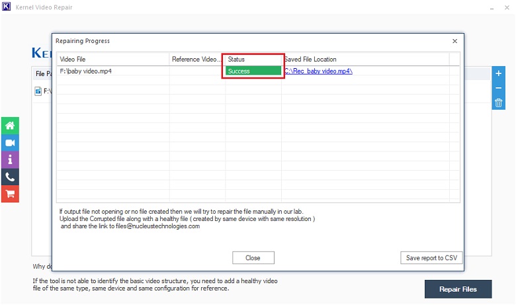Minimize the Kernel Video Repair window
Image resolution: width=516 pixels, height=305 pixels.
(492, 7)
